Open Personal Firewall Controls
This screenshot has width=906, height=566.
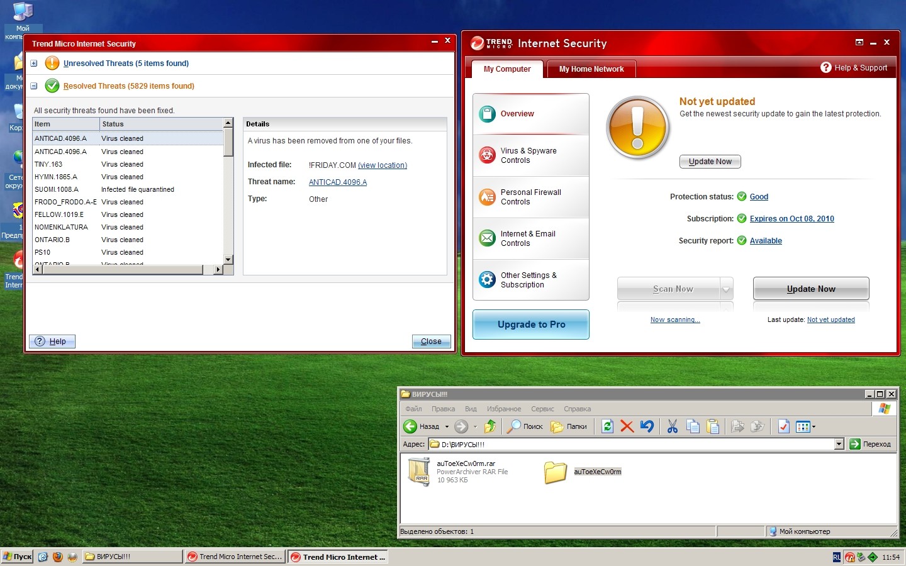point(488,197)
